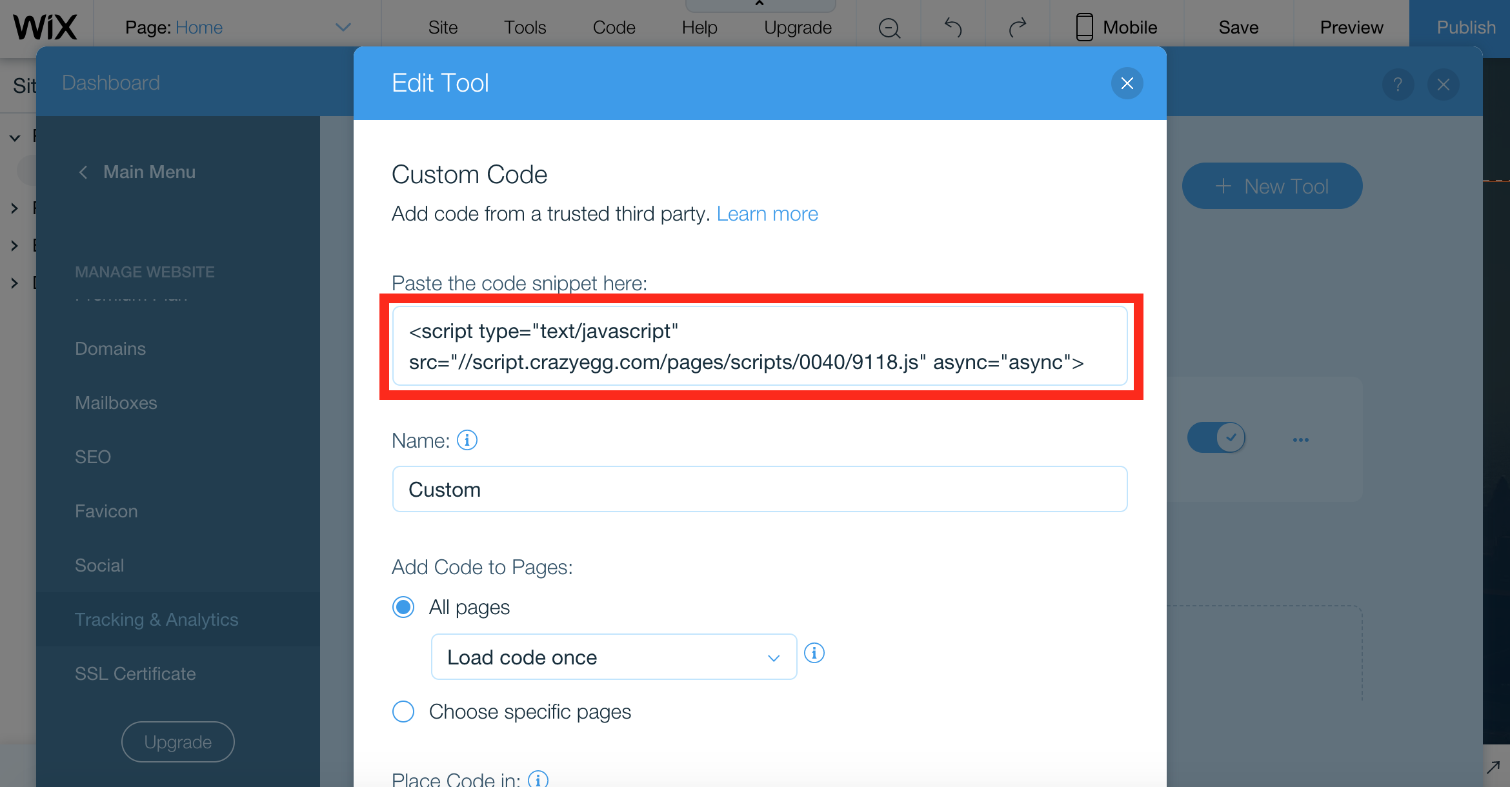
Task: Close the Dashboard panel with X icon
Action: tap(1444, 85)
